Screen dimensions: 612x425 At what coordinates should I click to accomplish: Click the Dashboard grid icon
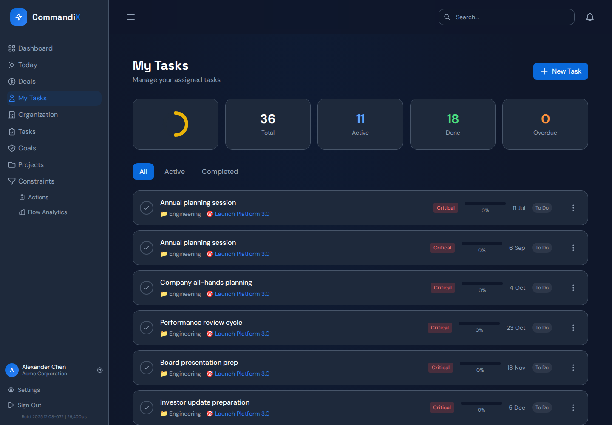click(x=12, y=48)
